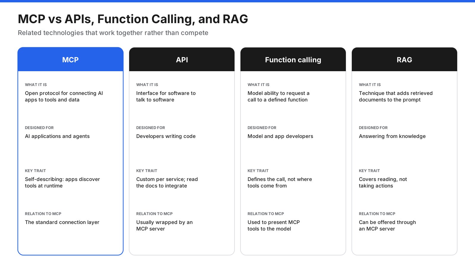Click 'The standard connection layer' text
Viewport: 475px width, 267px height.
[x=62, y=222]
